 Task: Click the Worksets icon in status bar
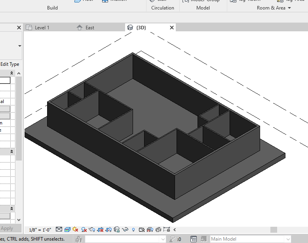pyautogui.click(x=79, y=239)
